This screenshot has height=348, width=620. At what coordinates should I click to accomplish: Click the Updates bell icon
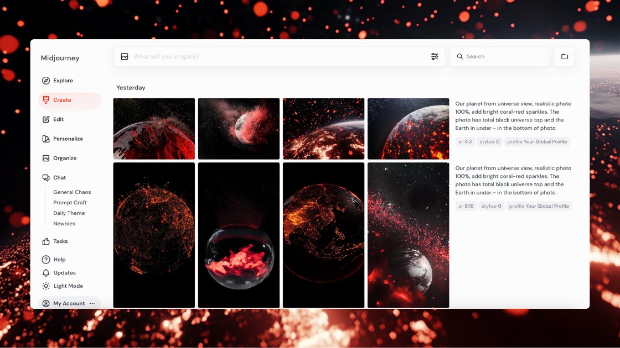[46, 273]
